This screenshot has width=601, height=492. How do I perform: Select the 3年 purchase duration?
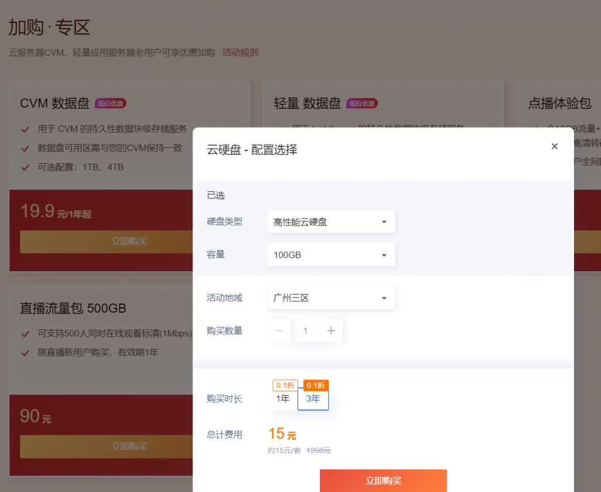(x=313, y=399)
